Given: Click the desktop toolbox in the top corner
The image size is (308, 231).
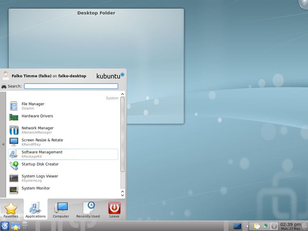Looking at the screenshot, I should point(303,4).
